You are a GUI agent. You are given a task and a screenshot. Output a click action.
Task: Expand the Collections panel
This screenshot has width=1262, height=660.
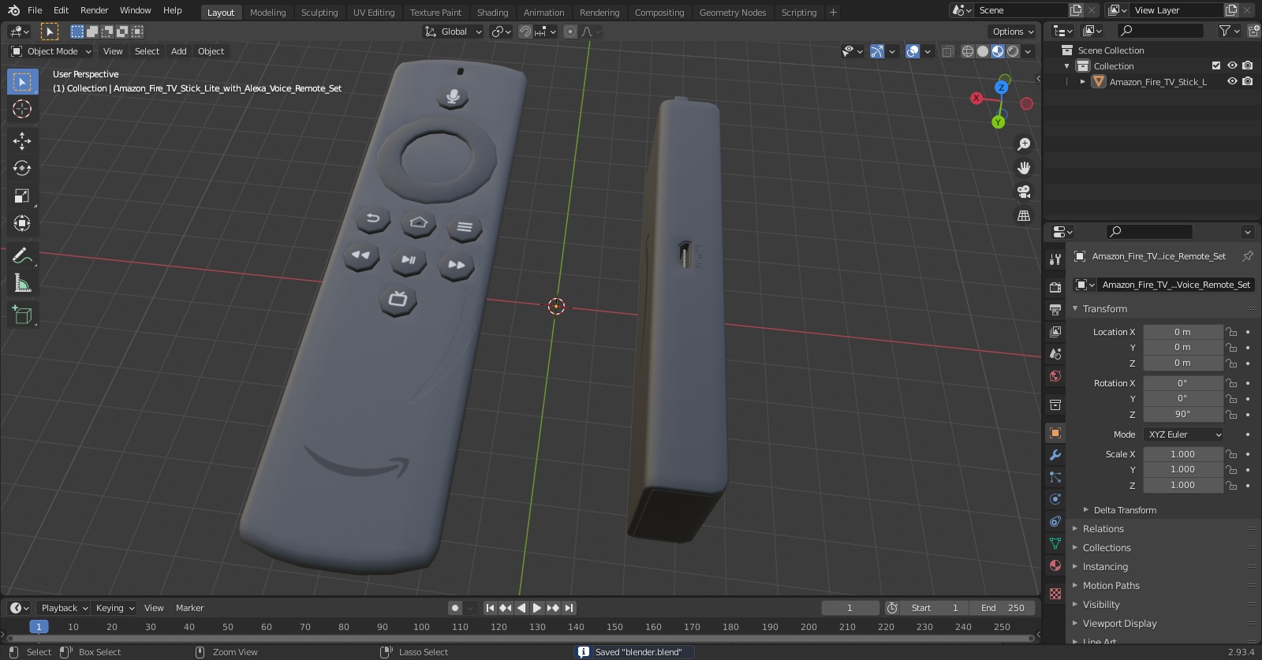(x=1107, y=548)
